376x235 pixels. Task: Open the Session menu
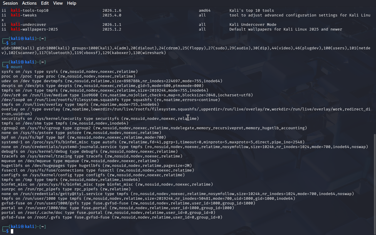click(10, 3)
